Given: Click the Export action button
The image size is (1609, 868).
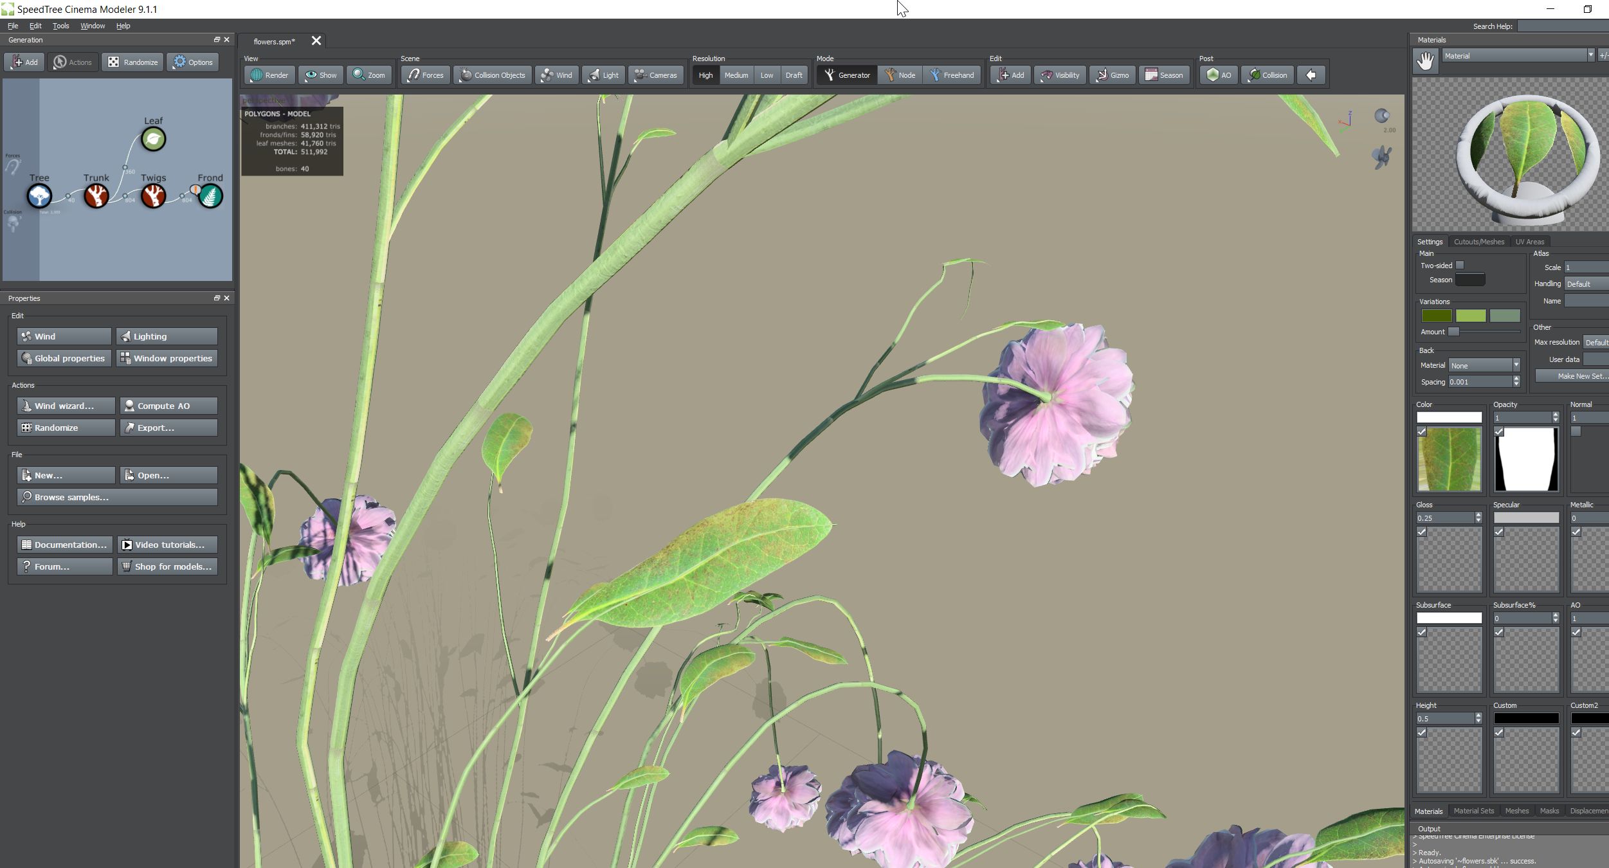Looking at the screenshot, I should [x=168, y=428].
